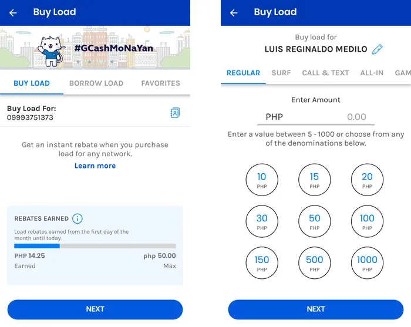The width and height of the screenshot is (411, 327).
Task: Switch to the Surf tab
Action: (x=281, y=73)
